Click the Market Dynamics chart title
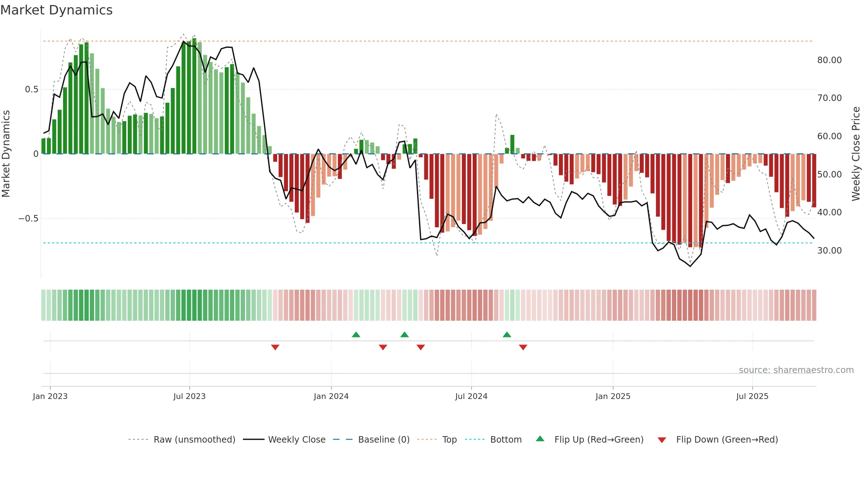866x487 pixels. point(57,10)
